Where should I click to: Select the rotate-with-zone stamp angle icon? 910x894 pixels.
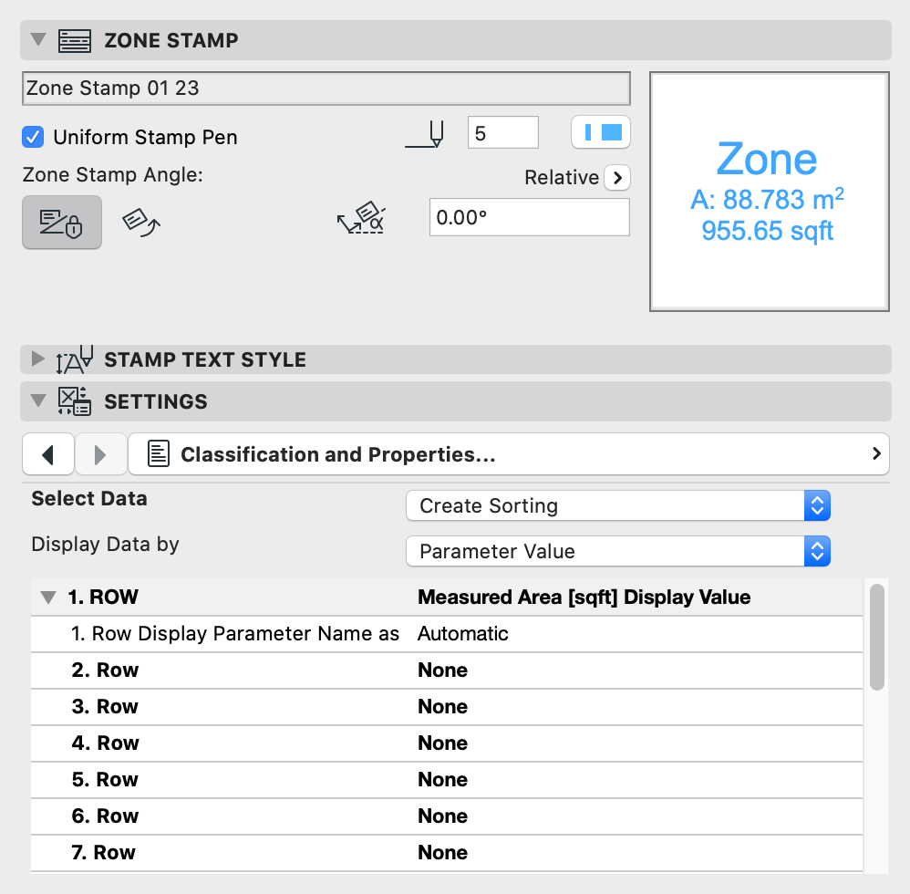click(141, 222)
